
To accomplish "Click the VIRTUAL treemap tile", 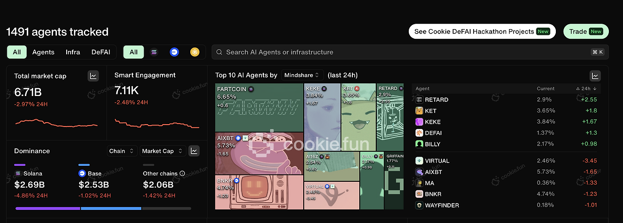I will point(331,195).
